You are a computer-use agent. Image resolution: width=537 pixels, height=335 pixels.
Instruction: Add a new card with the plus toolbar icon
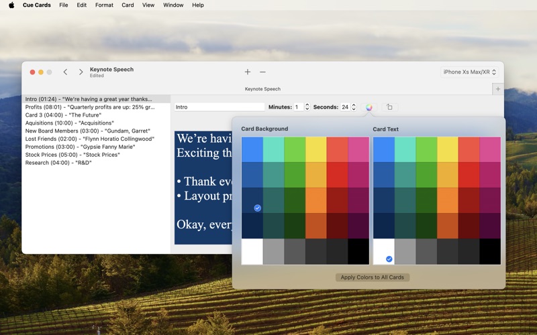coord(248,72)
